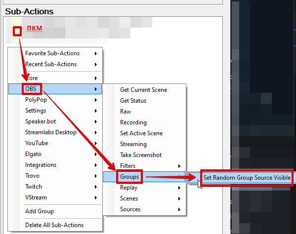Open Recent Sub-Actions submenu
This screenshot has height=234, width=296.
[55, 64]
